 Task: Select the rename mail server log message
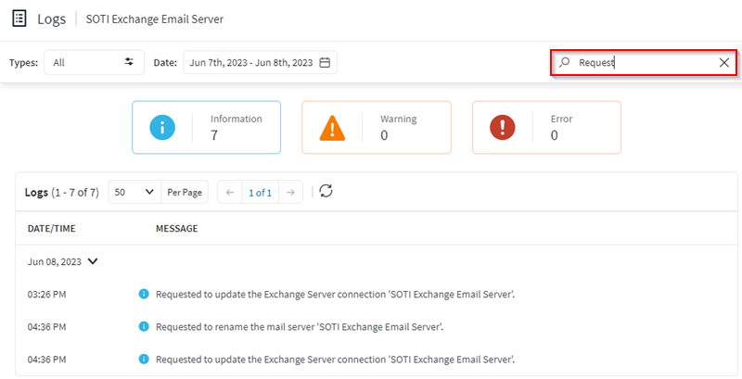299,326
